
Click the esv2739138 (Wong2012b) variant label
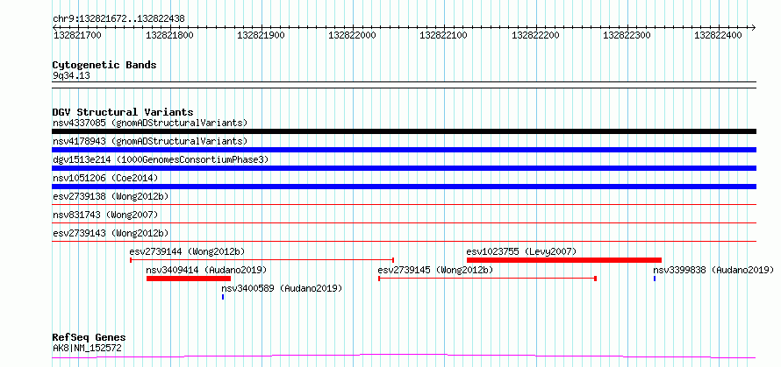(x=111, y=196)
